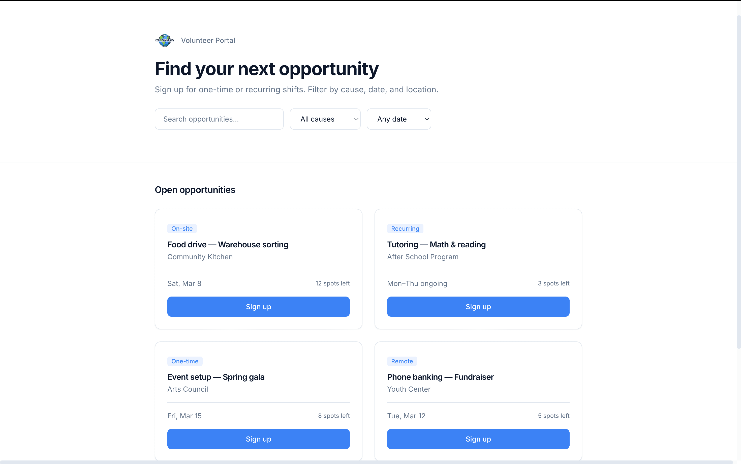Viewport: 741px width, 464px height.
Task: Select the Recurring badge filter
Action: click(x=405, y=228)
